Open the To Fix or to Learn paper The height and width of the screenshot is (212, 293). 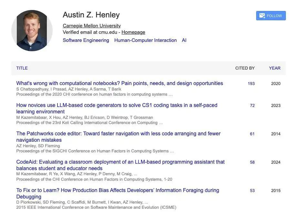tap(118, 193)
